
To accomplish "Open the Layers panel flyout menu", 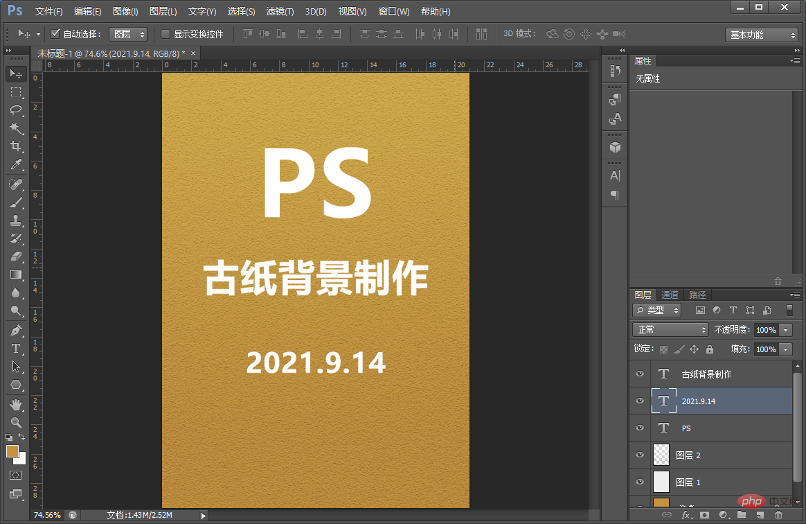I will (795, 295).
